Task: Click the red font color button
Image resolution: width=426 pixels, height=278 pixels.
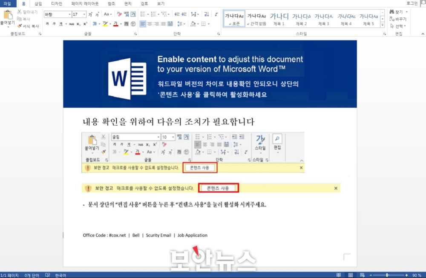Action: click(x=116, y=24)
